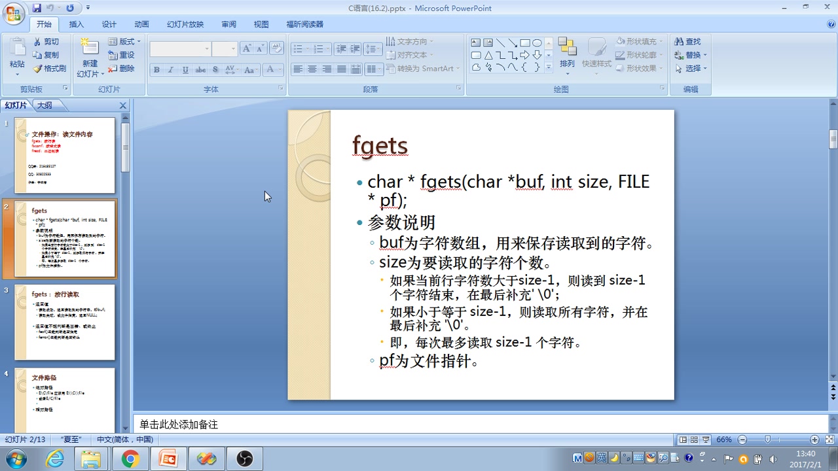Open the Find (查找) tool
The image size is (838, 471).
pos(689,41)
